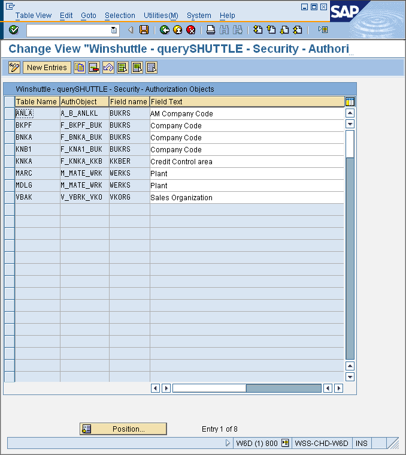
Task: Expand status bar with the triangle arrow
Action: pos(228,443)
